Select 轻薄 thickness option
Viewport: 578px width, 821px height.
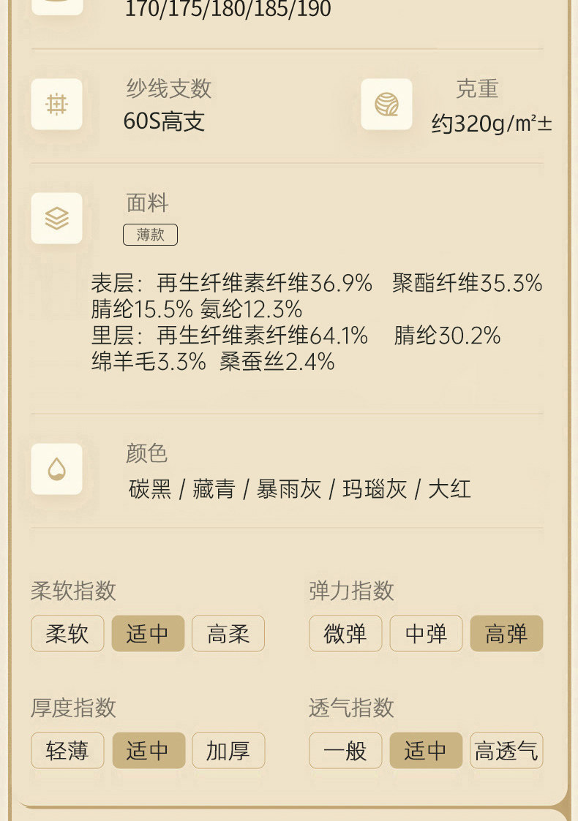(x=67, y=751)
